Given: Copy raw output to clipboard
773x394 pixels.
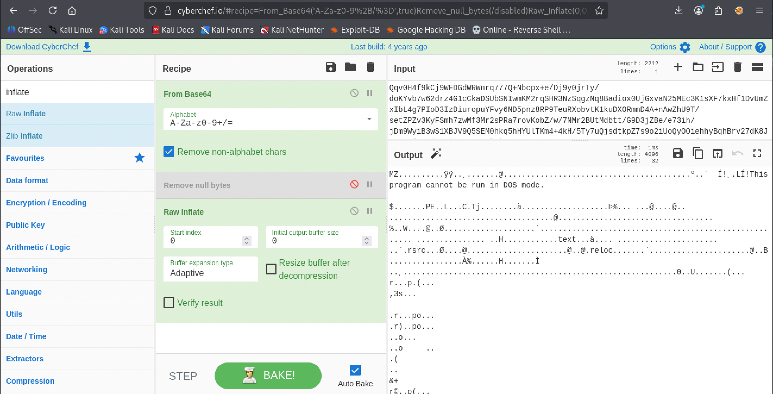Looking at the screenshot, I should click(x=698, y=154).
